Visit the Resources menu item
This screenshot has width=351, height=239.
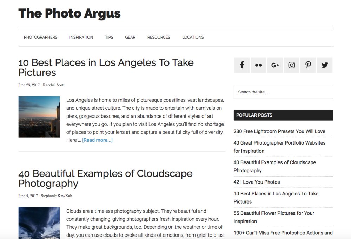(x=159, y=37)
